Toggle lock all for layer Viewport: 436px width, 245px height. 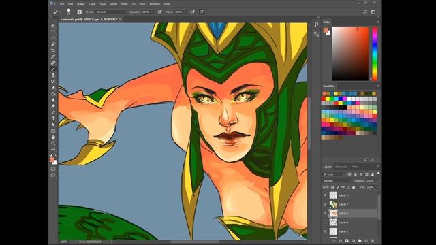(354, 187)
